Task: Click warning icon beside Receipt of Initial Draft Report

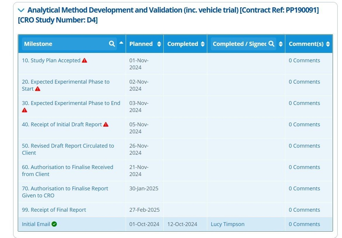Action: (x=106, y=124)
